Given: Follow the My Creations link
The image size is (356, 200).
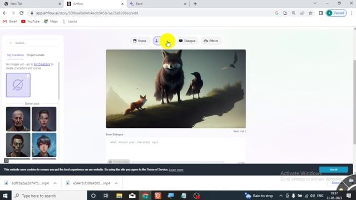Looking at the screenshot, I should point(42,64).
